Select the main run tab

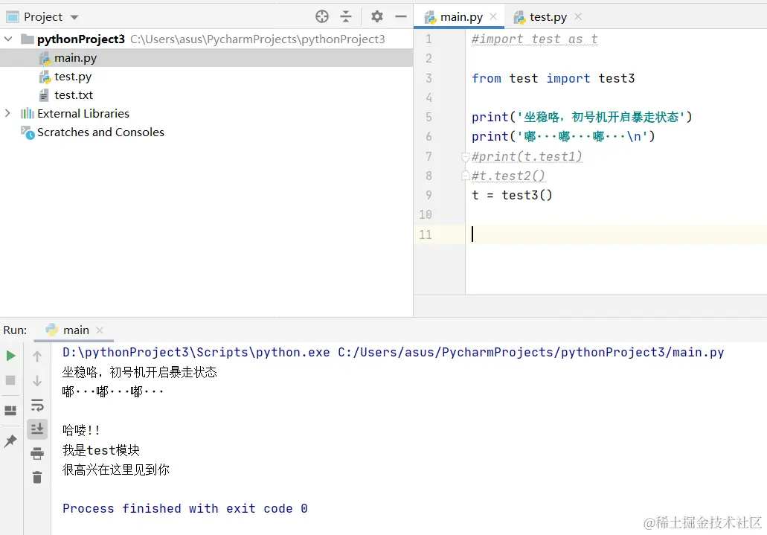coord(76,330)
